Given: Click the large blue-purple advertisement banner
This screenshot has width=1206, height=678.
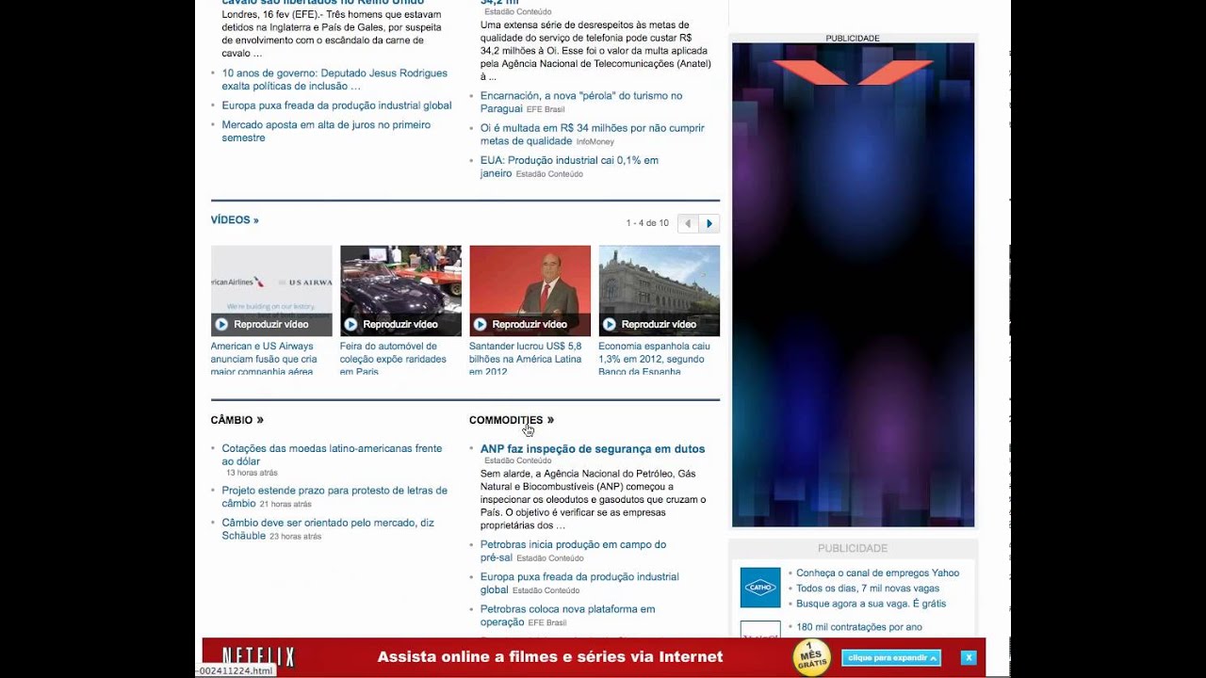Looking at the screenshot, I should 853,284.
